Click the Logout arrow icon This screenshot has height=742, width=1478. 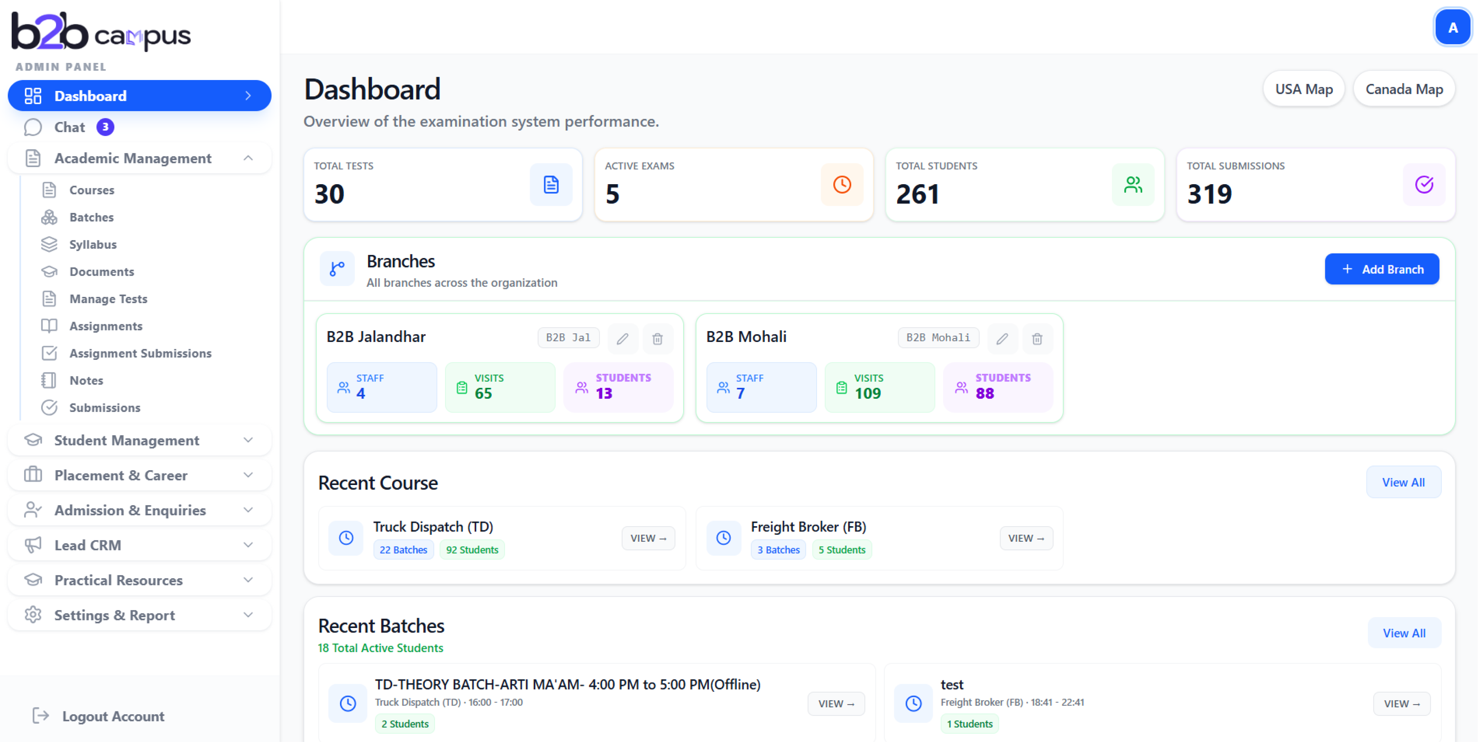[41, 715]
